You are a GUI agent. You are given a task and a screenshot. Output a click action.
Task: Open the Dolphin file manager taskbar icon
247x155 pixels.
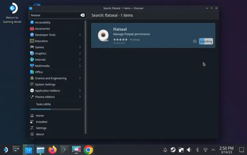pyautogui.click(x=40, y=149)
